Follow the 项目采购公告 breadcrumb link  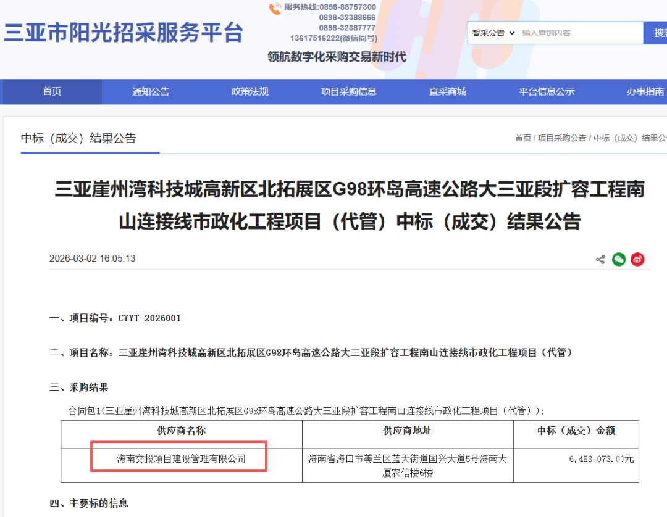click(562, 138)
